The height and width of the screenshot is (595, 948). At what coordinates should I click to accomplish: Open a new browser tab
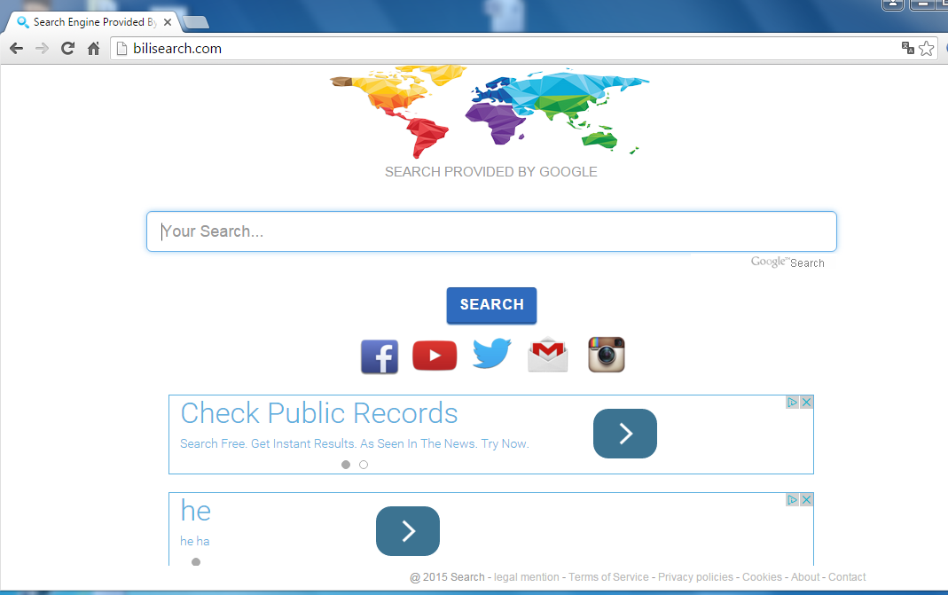tap(196, 23)
